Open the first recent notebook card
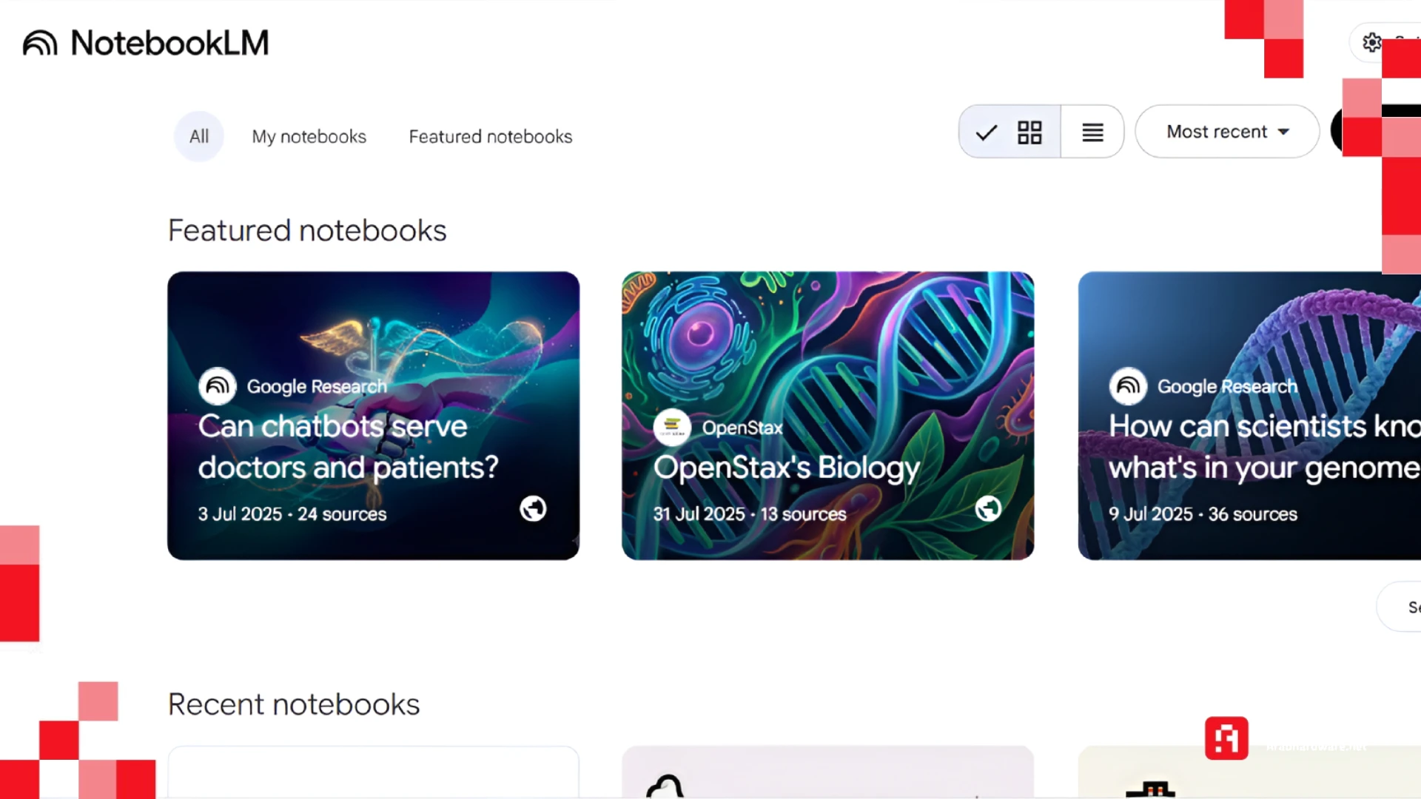 point(373,772)
